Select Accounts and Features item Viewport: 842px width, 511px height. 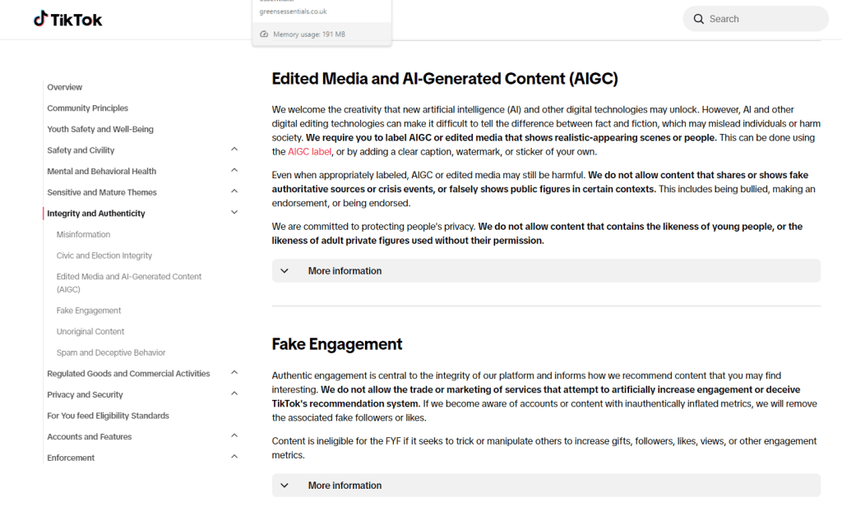coord(89,436)
